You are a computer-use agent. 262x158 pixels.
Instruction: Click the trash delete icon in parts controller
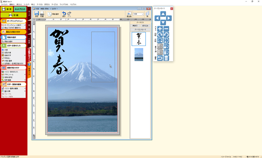(x=166, y=58)
